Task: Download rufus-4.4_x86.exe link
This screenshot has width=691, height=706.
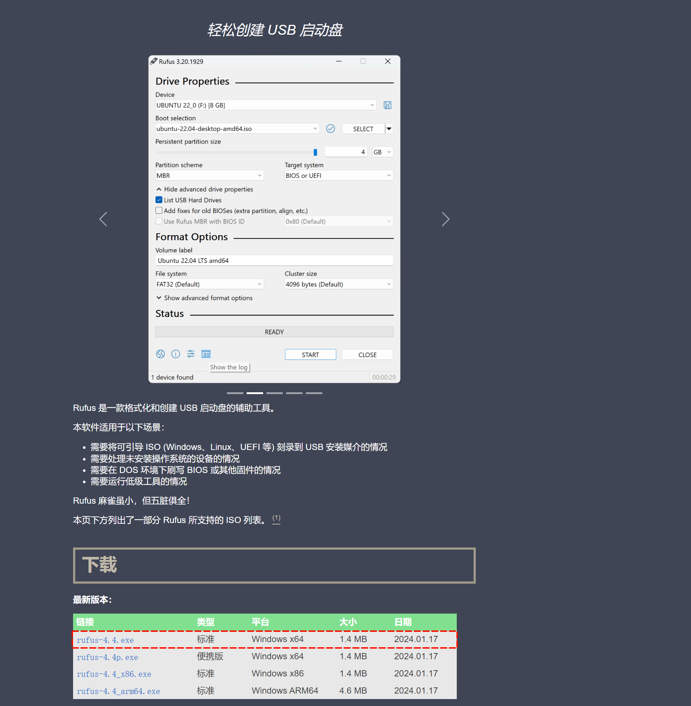Action: point(114,674)
